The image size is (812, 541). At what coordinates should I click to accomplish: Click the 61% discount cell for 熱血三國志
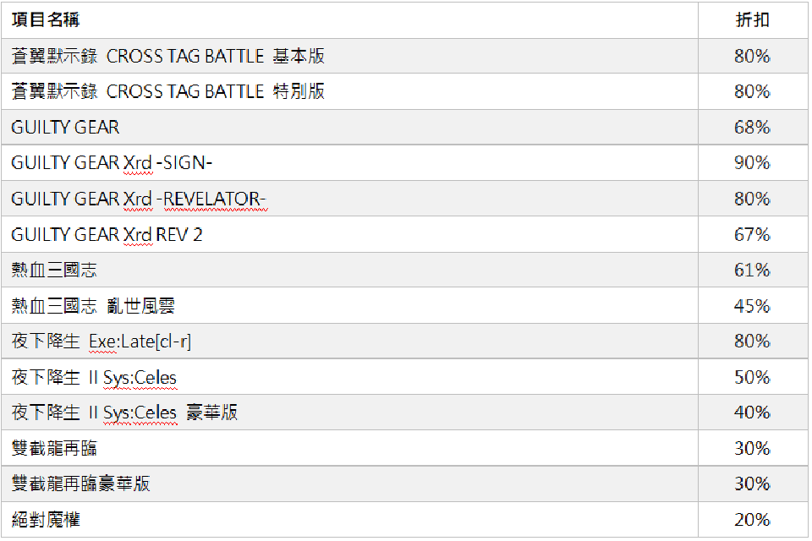pos(752,270)
